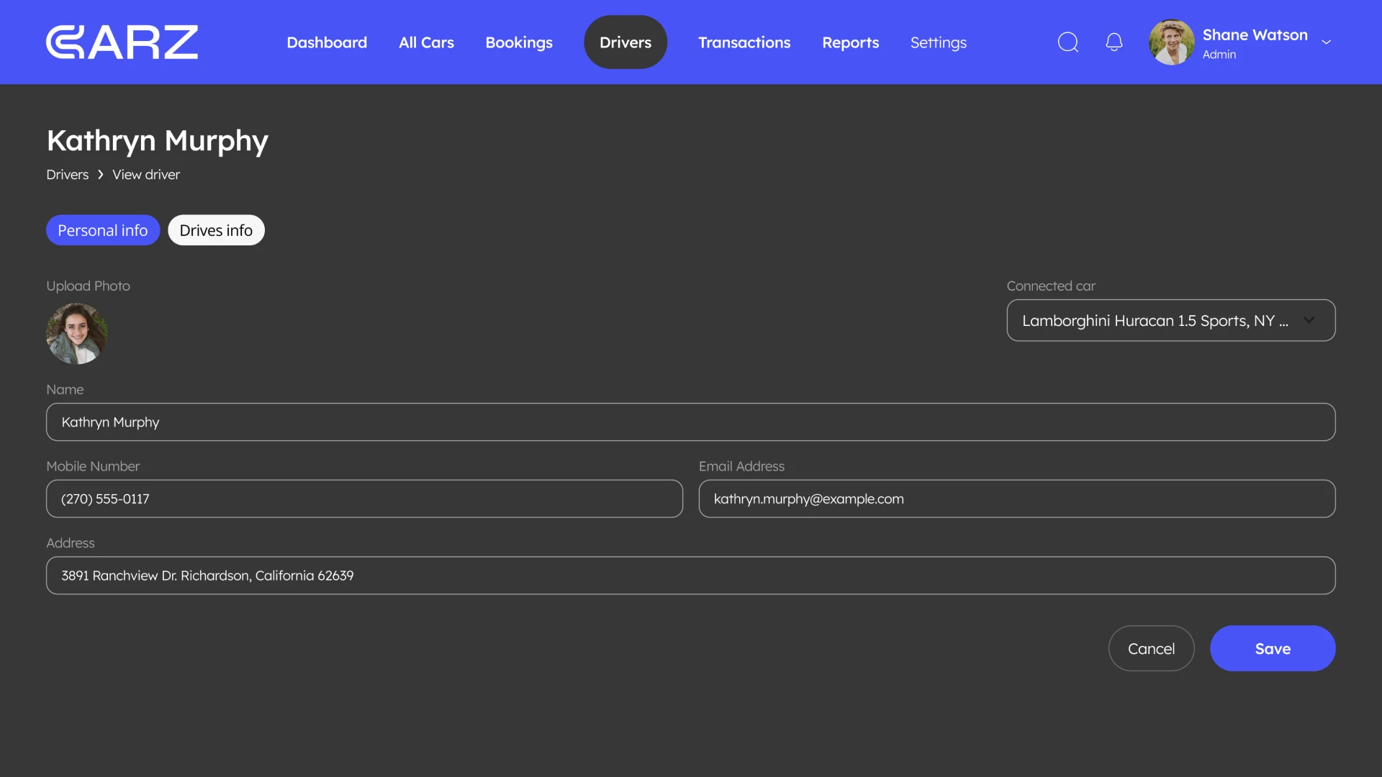Click the Drivers breadcrumb link

click(x=67, y=174)
